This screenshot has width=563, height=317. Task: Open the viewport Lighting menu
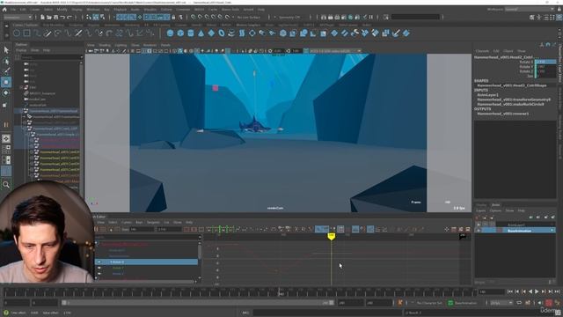click(121, 45)
